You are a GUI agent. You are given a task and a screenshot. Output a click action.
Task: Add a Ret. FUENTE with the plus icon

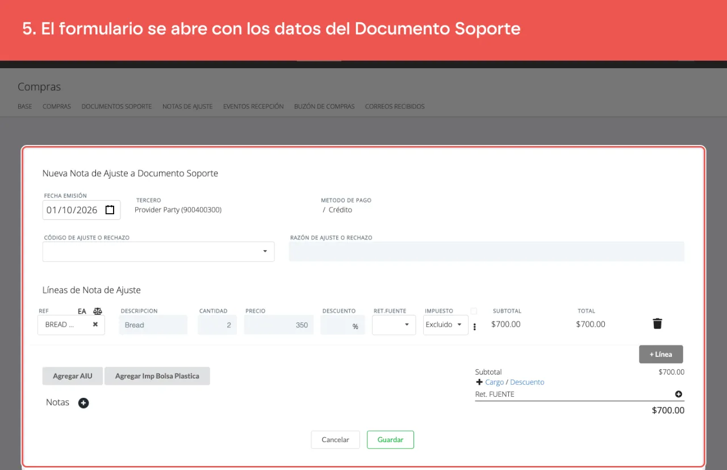[678, 394]
